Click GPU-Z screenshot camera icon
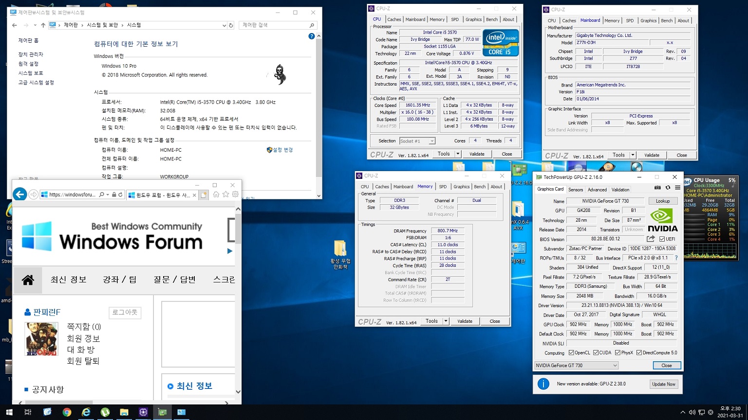The width and height of the screenshot is (748, 420). tap(657, 188)
